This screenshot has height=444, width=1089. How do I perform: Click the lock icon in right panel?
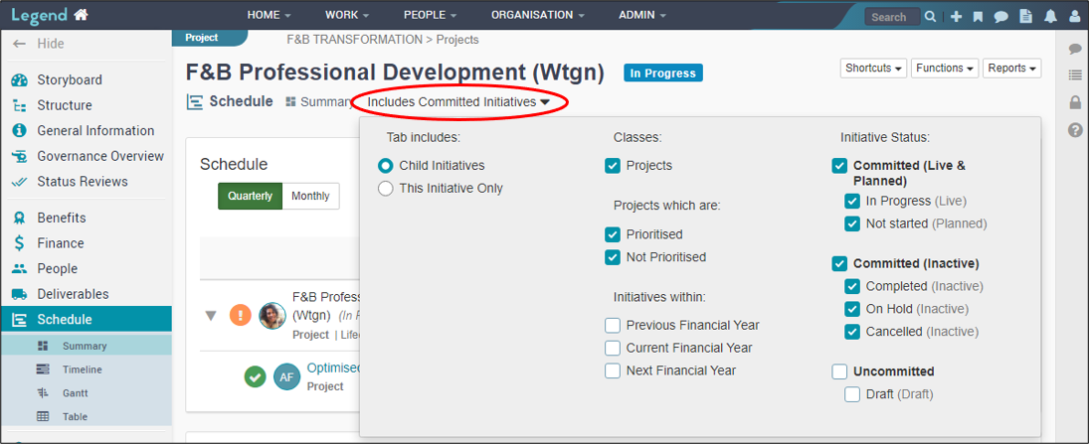(x=1075, y=102)
